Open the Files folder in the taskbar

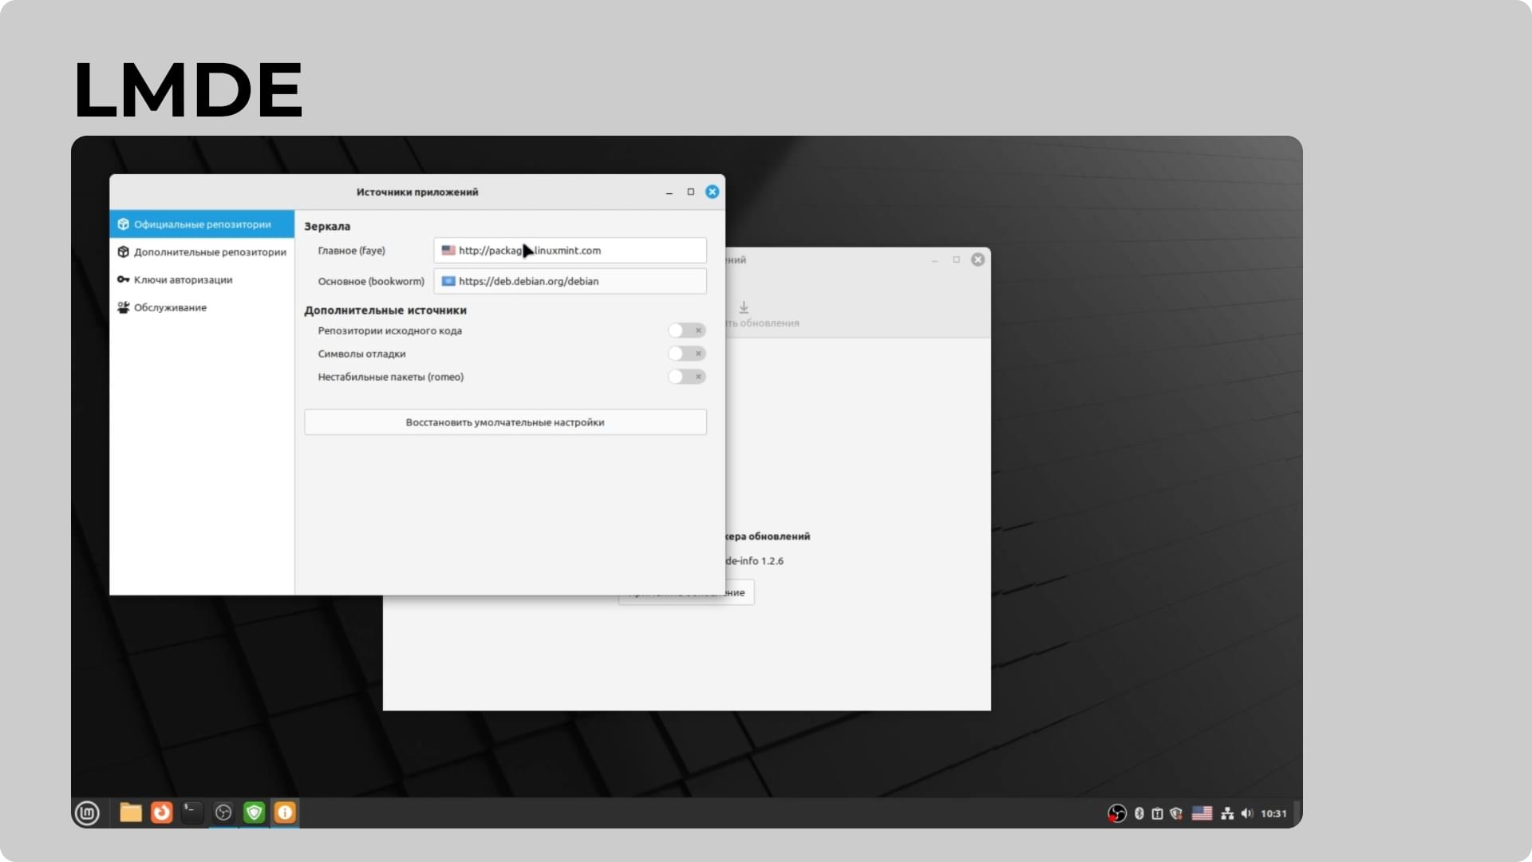click(131, 813)
